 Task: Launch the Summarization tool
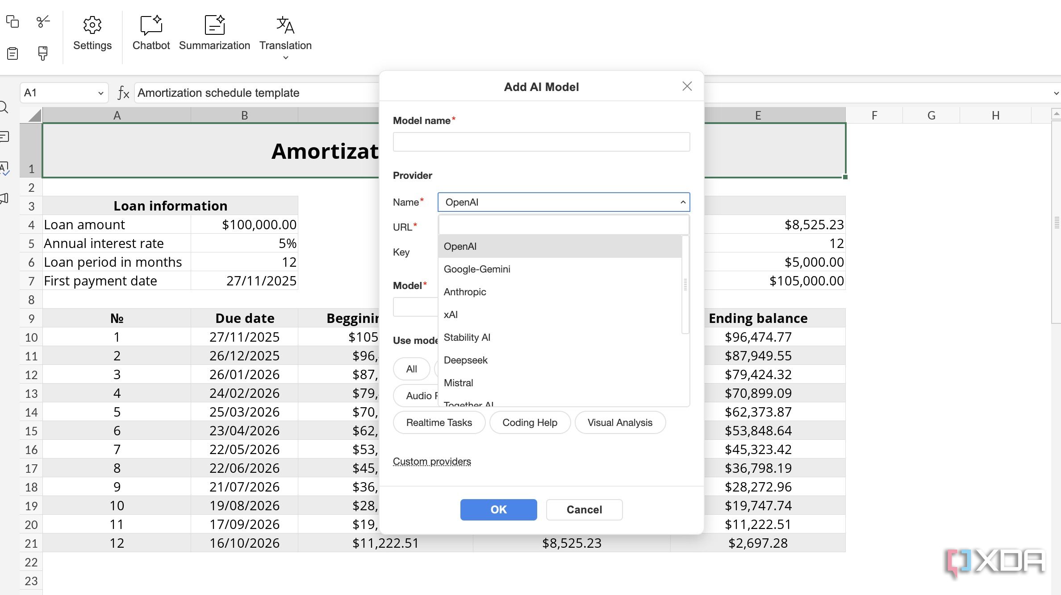tap(214, 33)
